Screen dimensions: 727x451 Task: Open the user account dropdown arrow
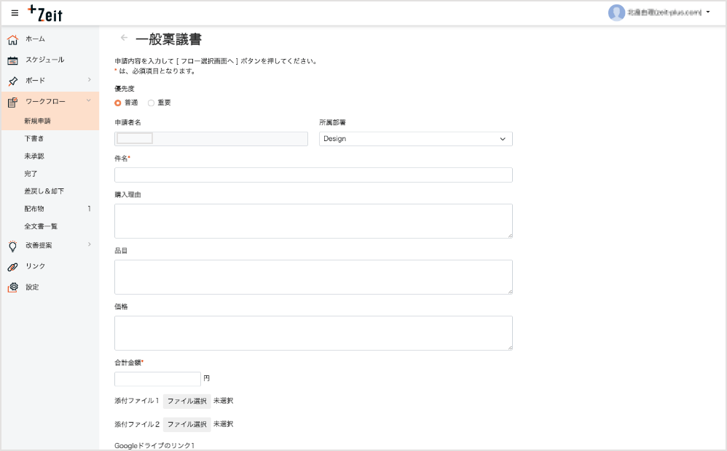[x=708, y=12]
